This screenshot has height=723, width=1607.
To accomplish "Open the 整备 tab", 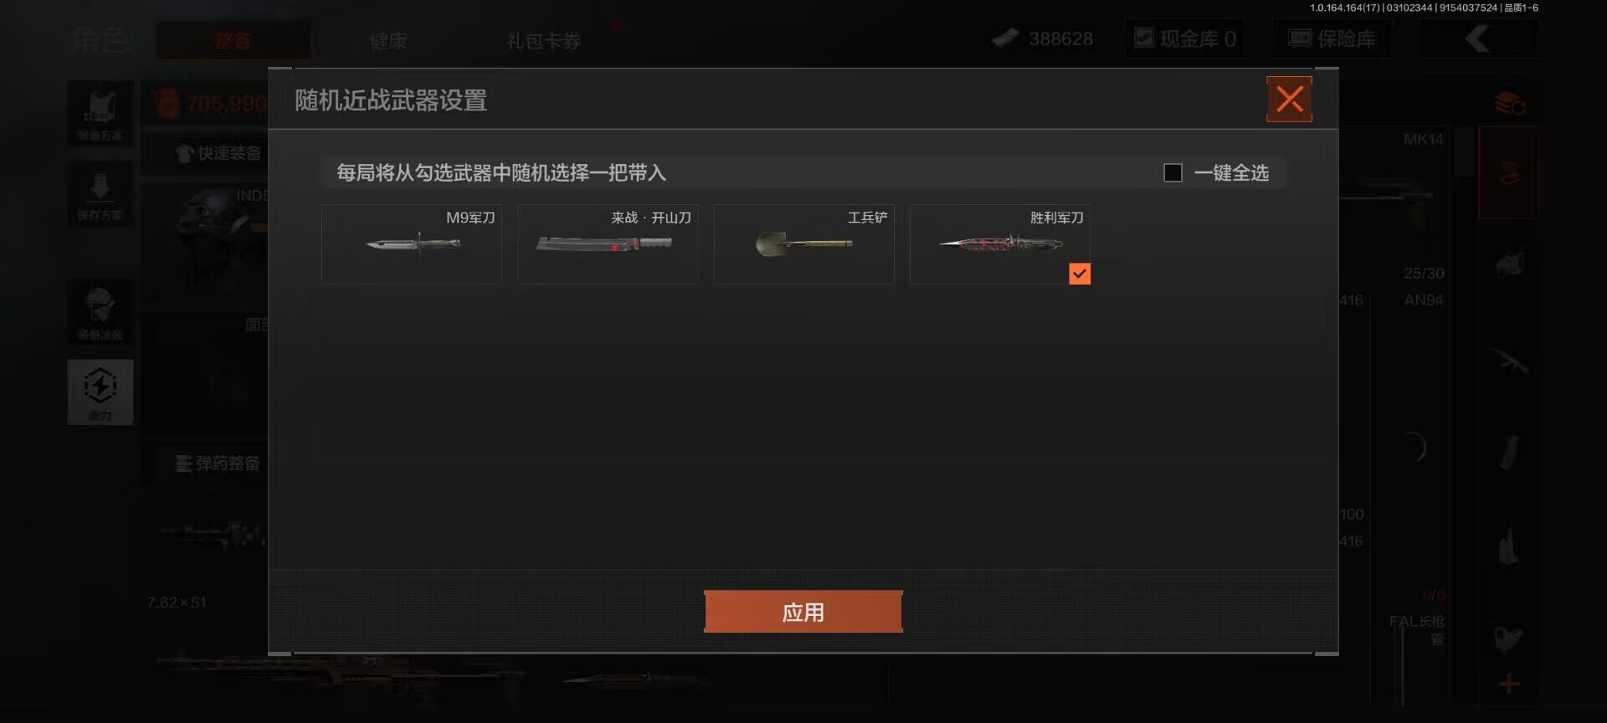I will click(x=233, y=40).
